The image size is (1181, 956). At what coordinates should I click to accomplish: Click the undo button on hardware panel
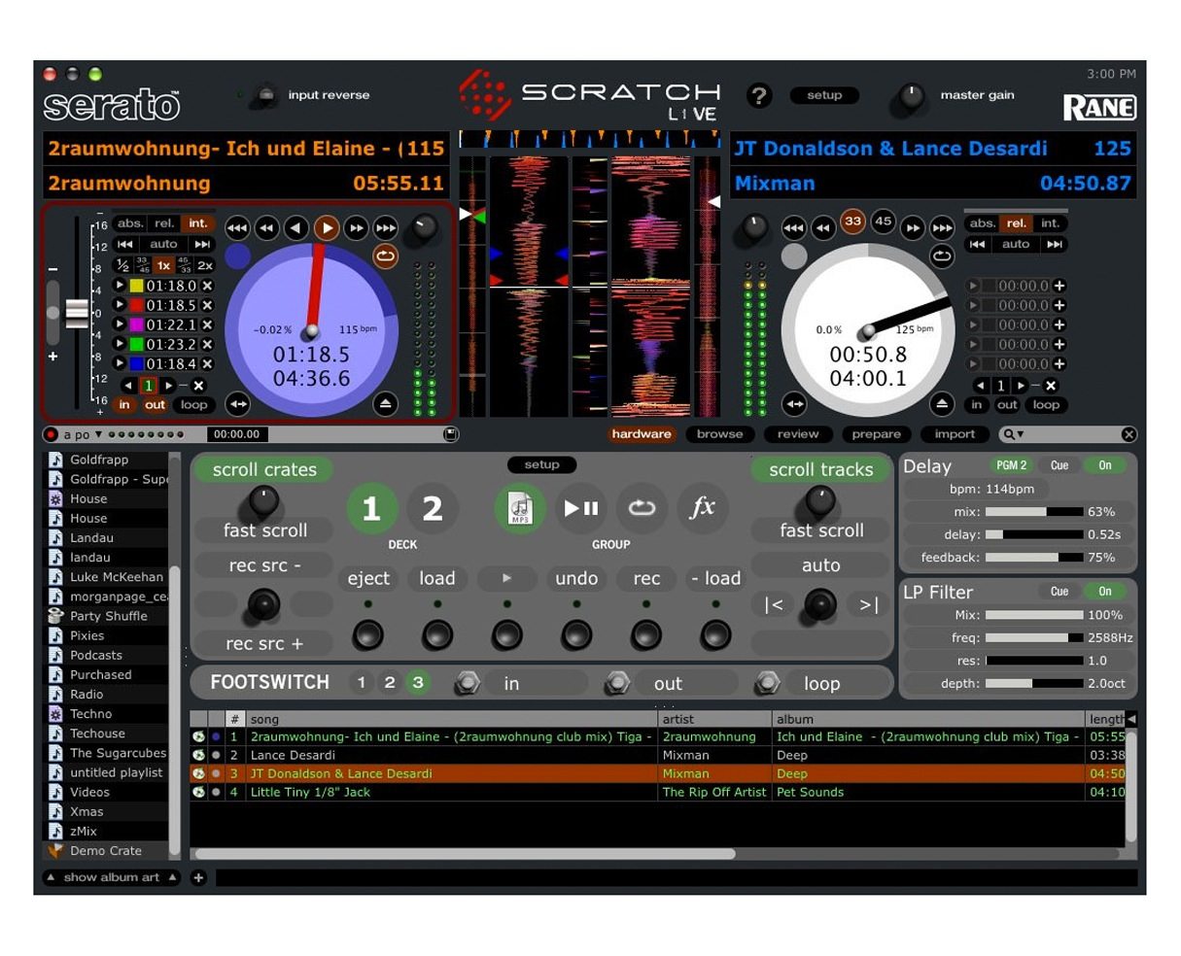[x=576, y=578]
